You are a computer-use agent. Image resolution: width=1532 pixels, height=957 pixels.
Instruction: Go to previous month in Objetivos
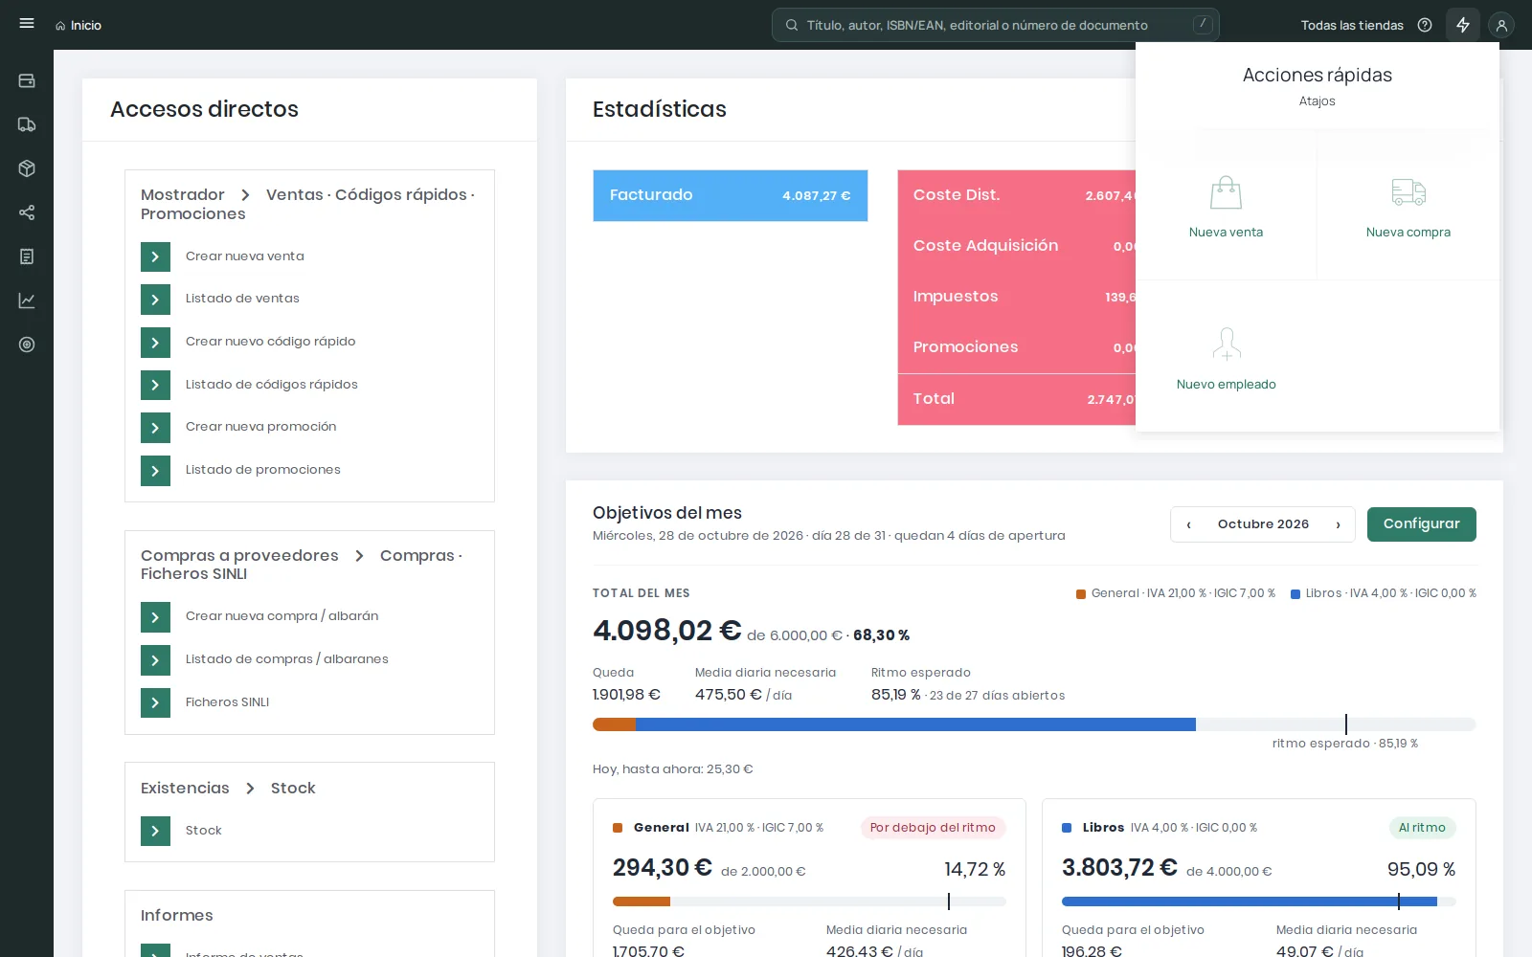pos(1188,524)
